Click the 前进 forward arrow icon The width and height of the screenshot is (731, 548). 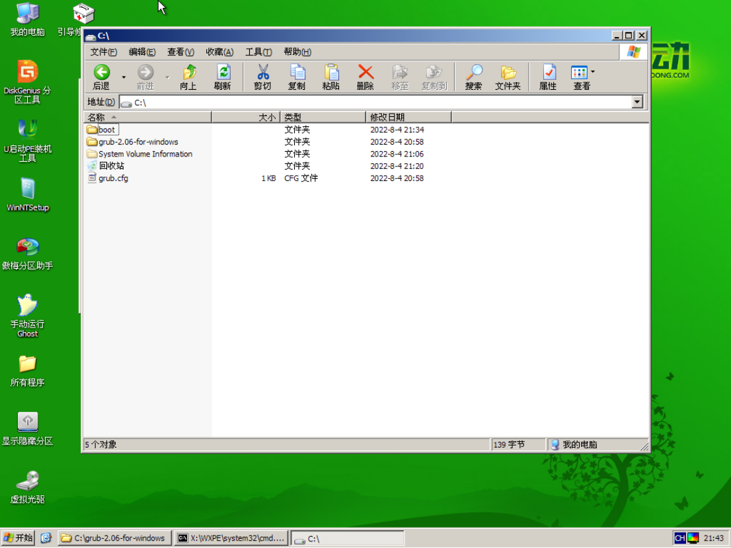(145, 72)
